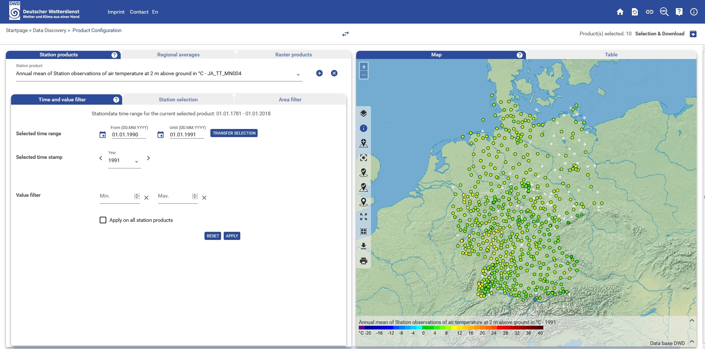Click the Min. value filter field
Image resolution: width=705 pixels, height=349 pixels.
tap(115, 196)
